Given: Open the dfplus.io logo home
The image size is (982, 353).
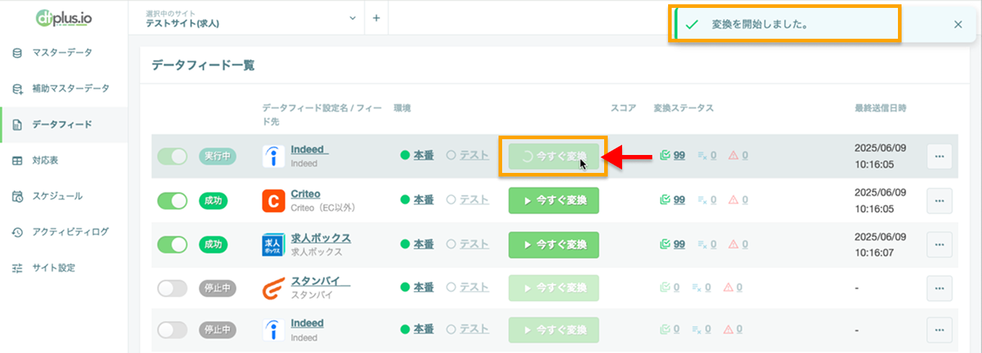Looking at the screenshot, I should click(63, 17).
